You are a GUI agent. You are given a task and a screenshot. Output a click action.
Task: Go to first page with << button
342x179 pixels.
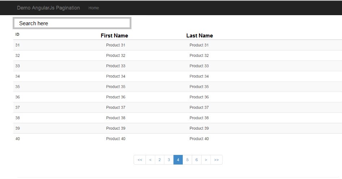tap(140, 160)
